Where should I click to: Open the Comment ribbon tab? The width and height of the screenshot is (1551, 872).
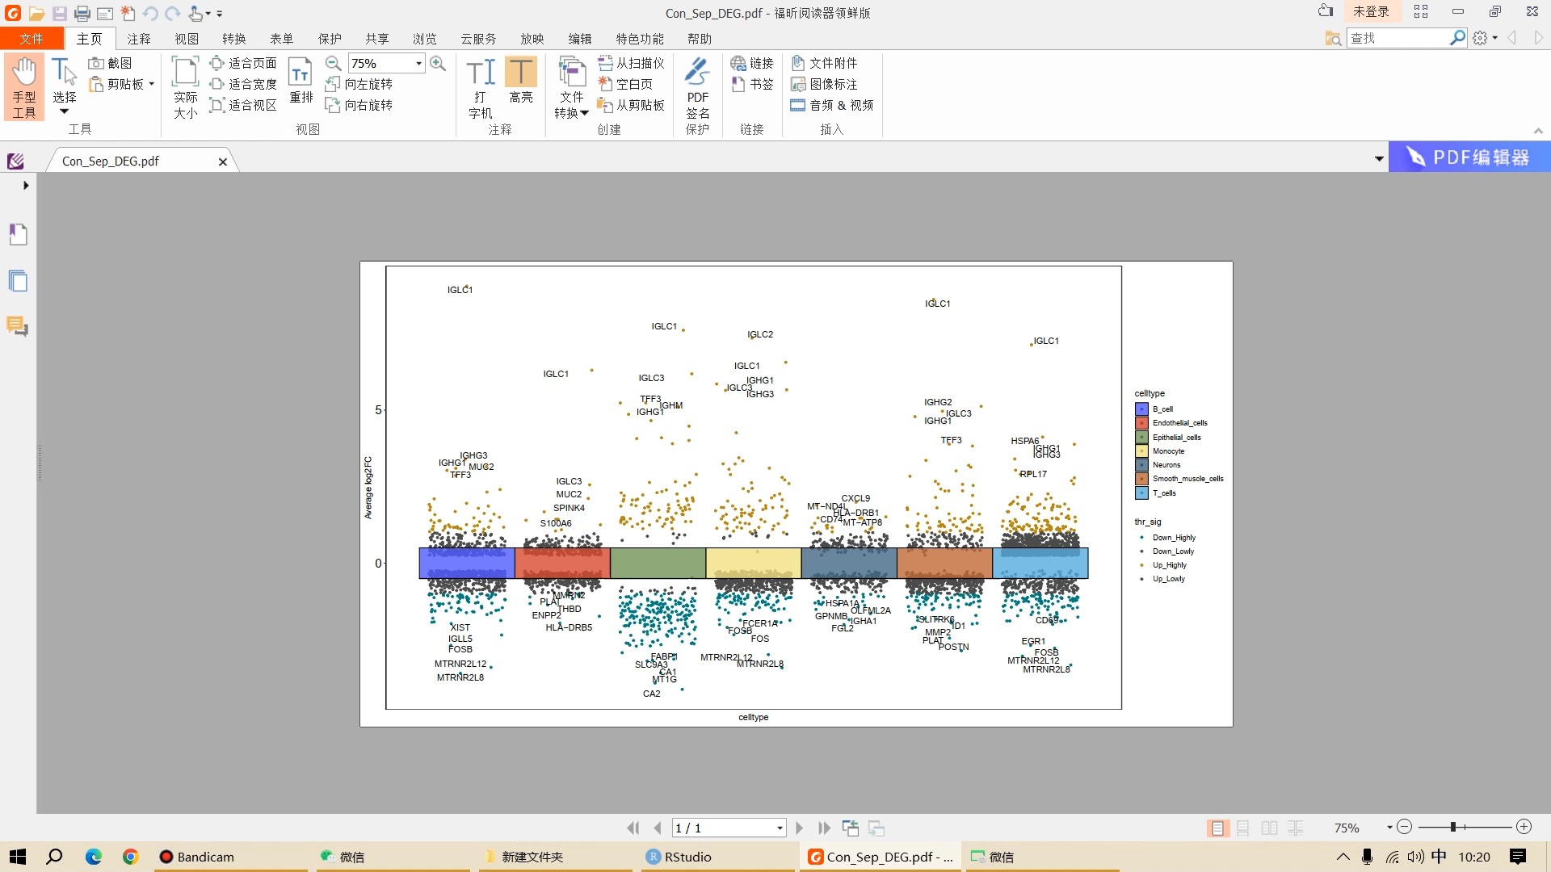pos(139,39)
